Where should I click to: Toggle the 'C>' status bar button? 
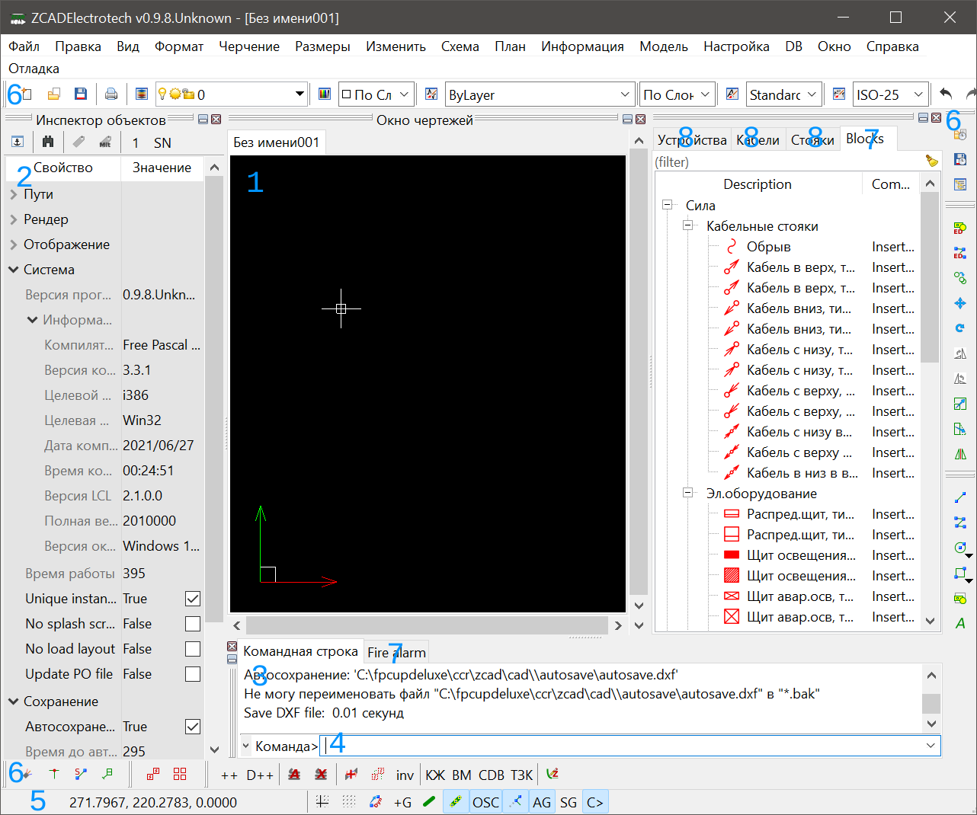(x=595, y=802)
